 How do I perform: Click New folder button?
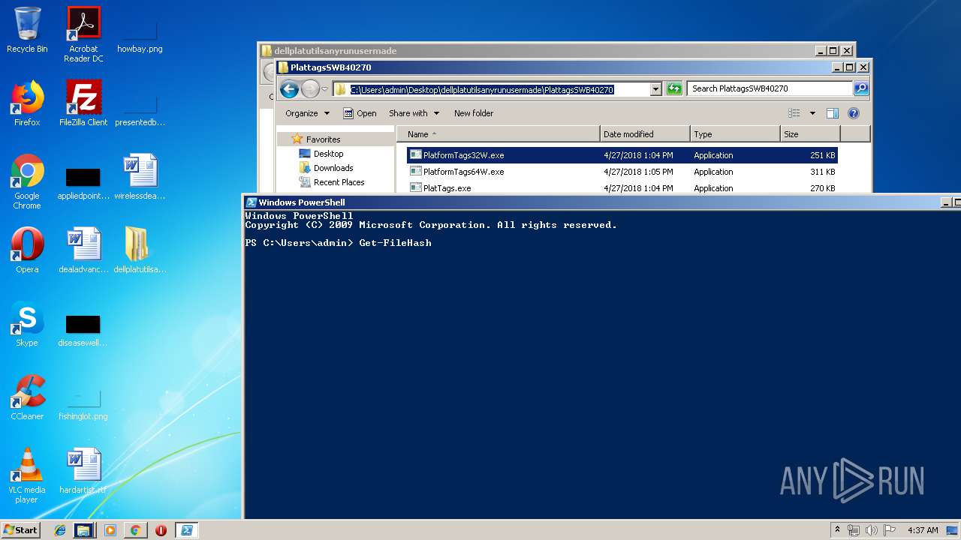click(x=474, y=113)
